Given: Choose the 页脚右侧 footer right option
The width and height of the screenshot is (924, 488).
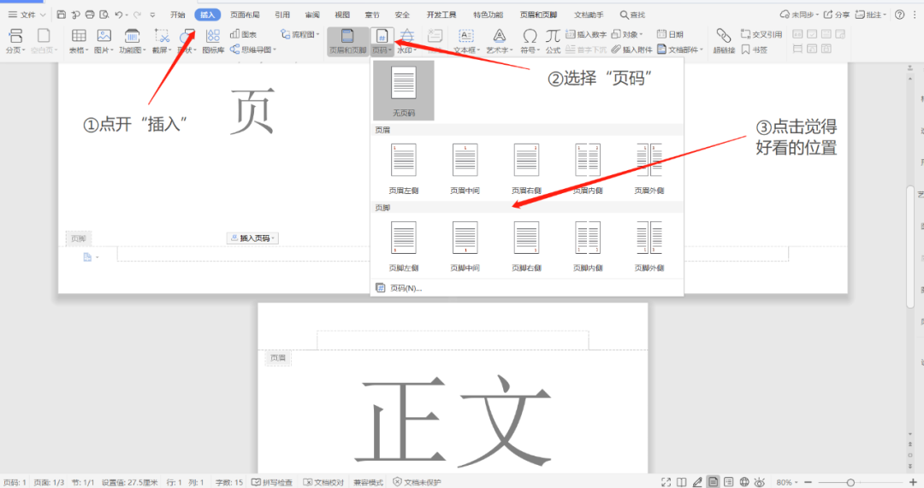Looking at the screenshot, I should point(526,246).
